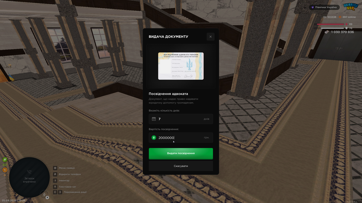Click the lawyer certificate card image
The image size is (362, 203).
181,66
